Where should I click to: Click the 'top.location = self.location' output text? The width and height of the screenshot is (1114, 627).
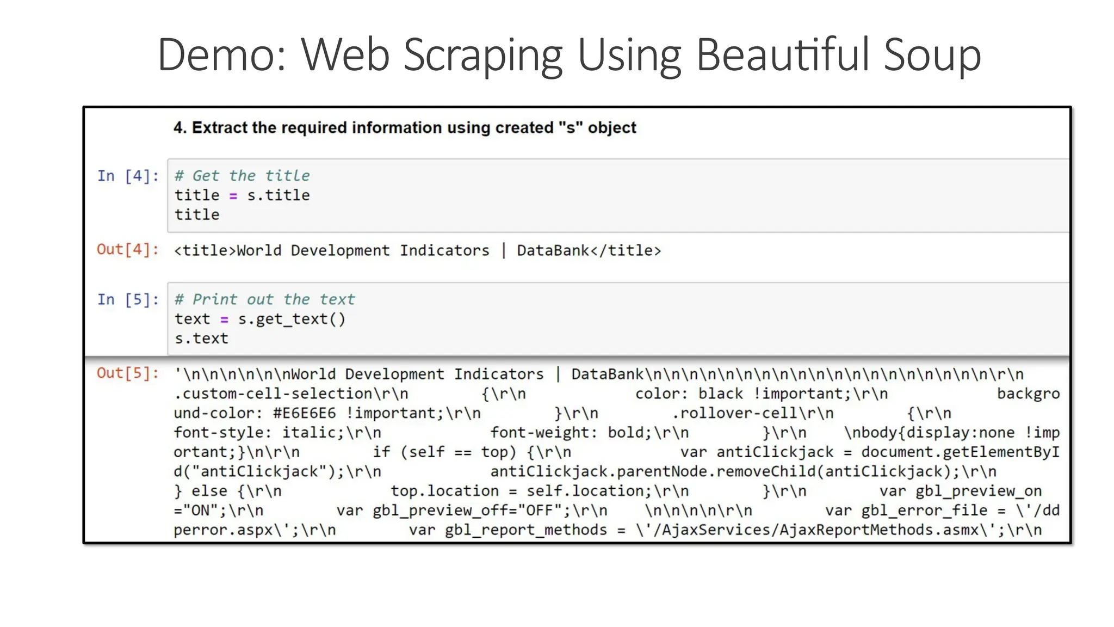click(x=521, y=491)
